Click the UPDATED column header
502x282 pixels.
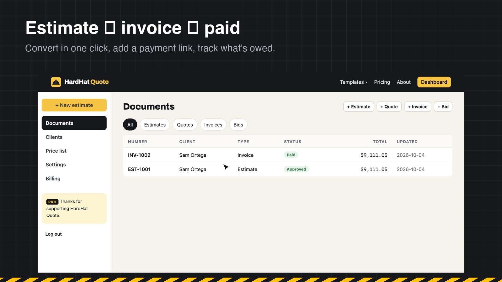407,142
